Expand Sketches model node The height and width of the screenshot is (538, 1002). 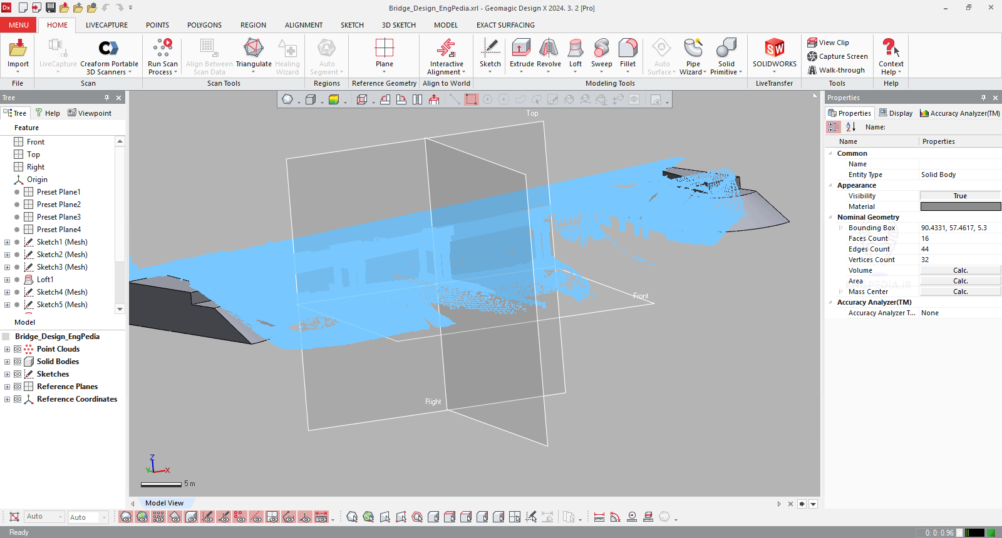coord(7,374)
